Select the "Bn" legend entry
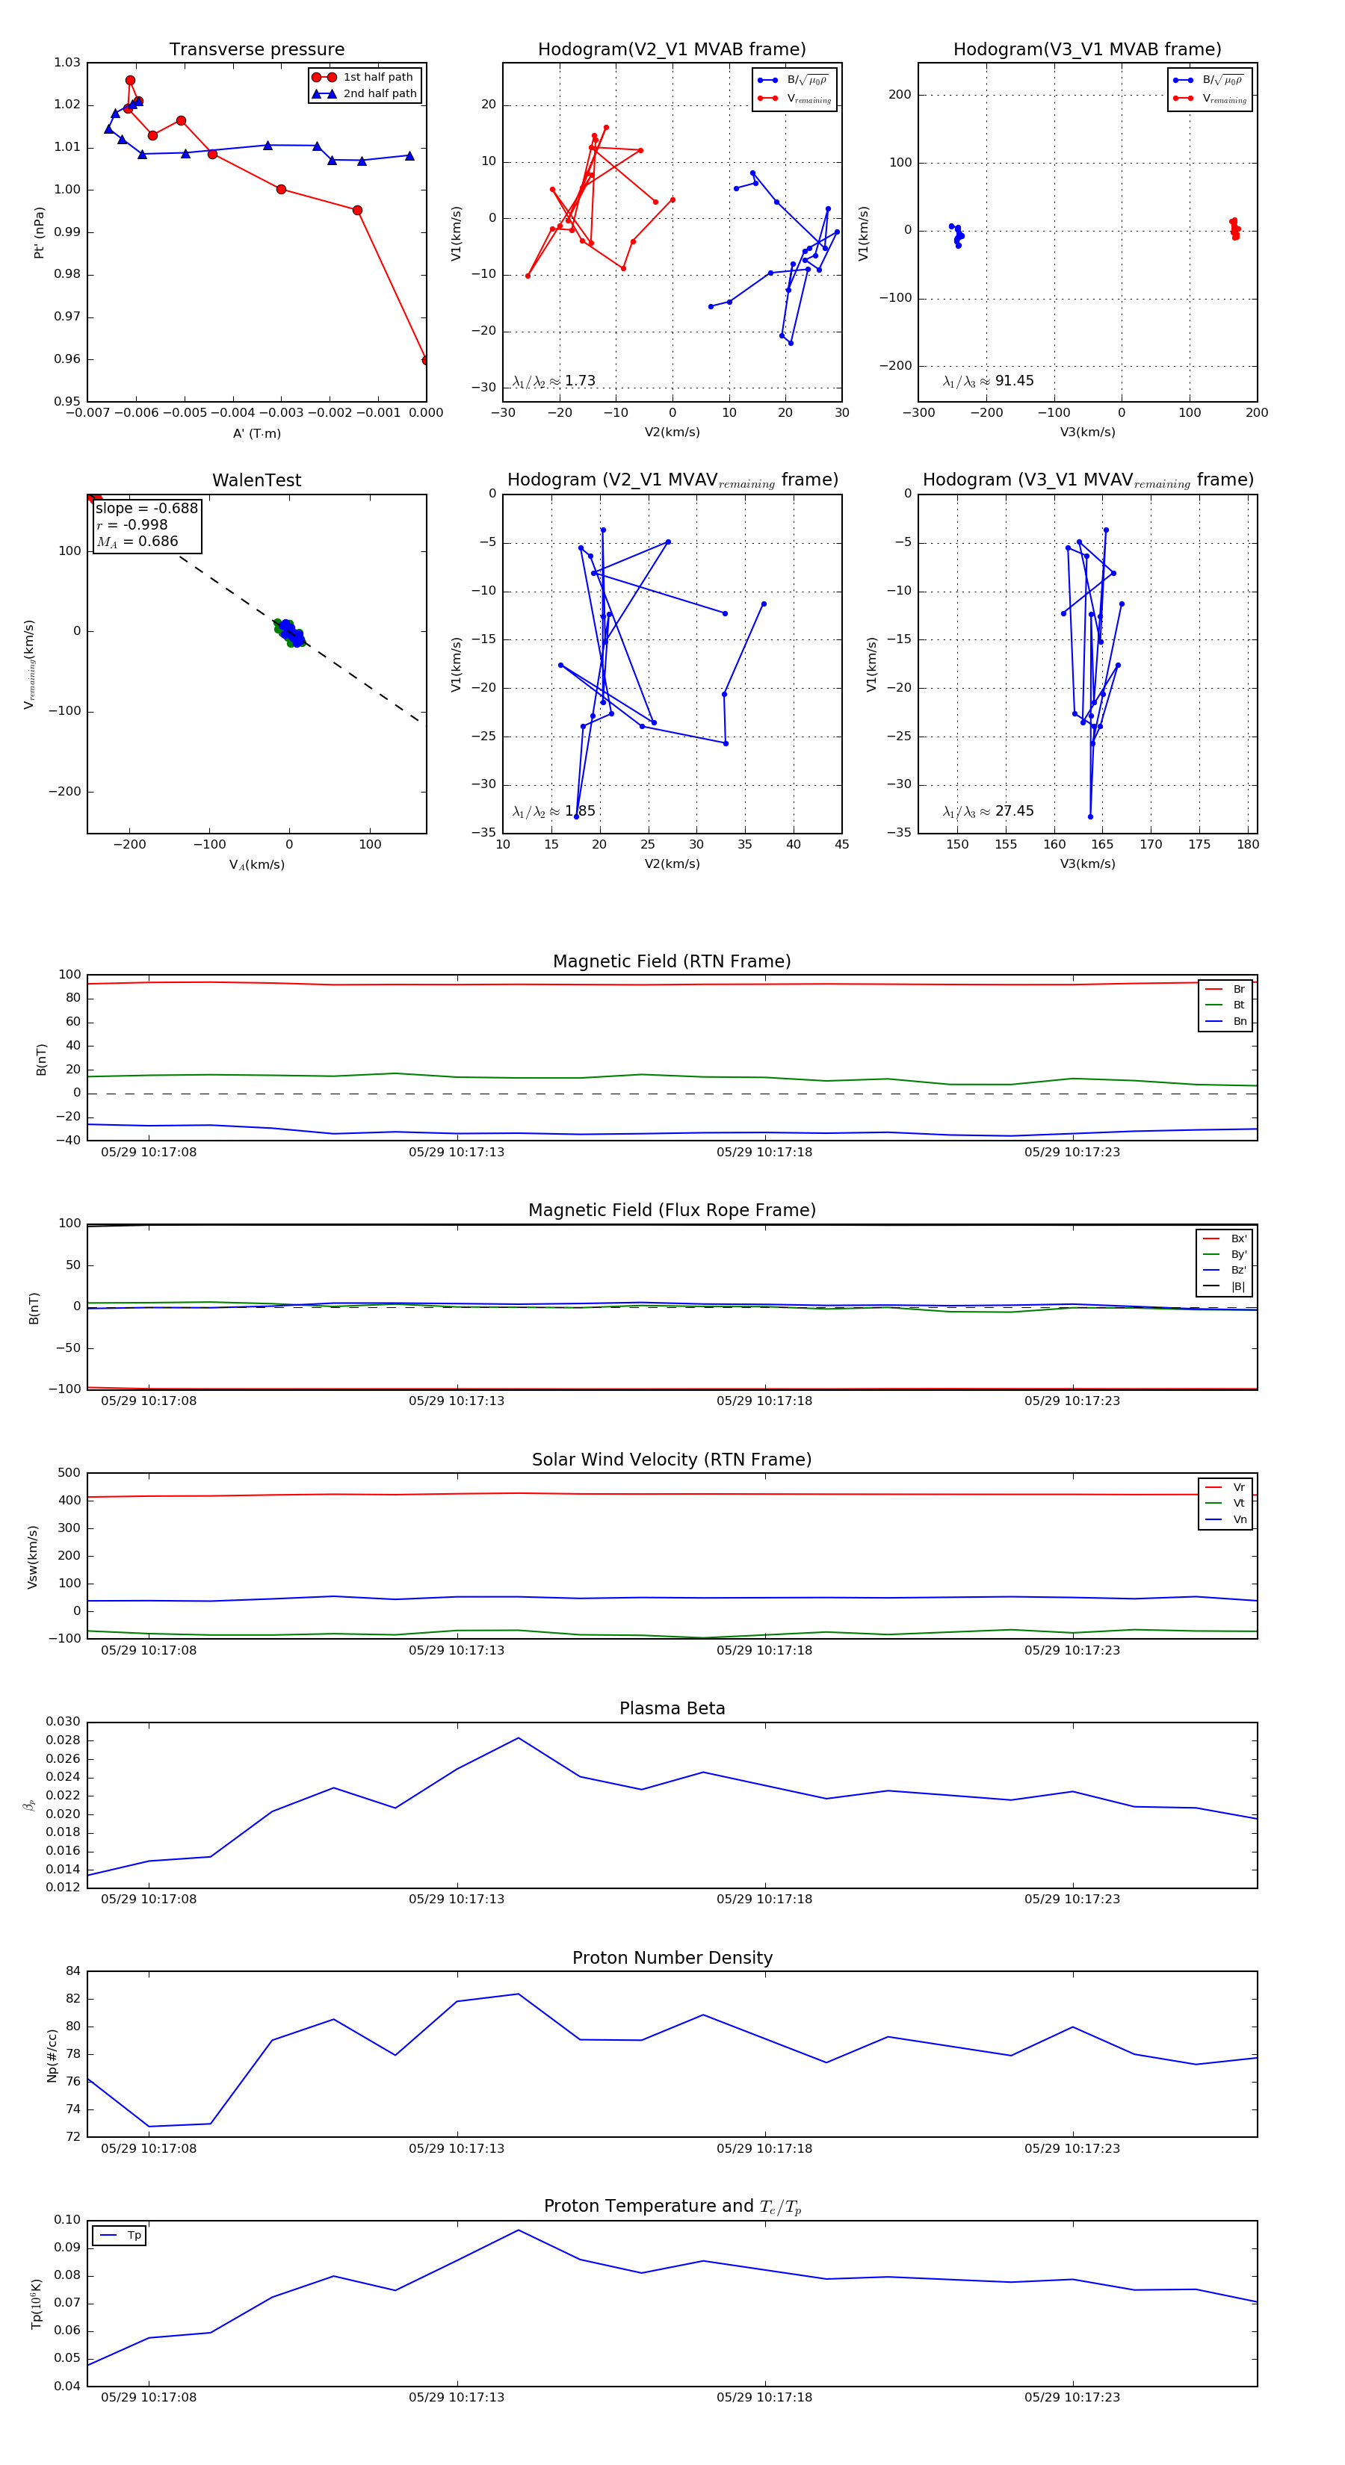The height and width of the screenshot is (2465, 1345). [x=1225, y=1022]
